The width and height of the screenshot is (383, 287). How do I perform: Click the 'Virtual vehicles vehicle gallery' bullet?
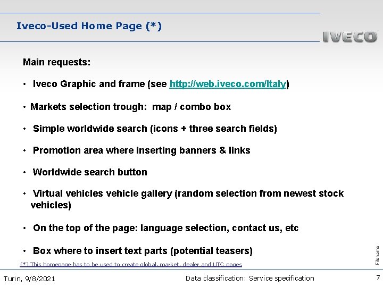click(187, 199)
